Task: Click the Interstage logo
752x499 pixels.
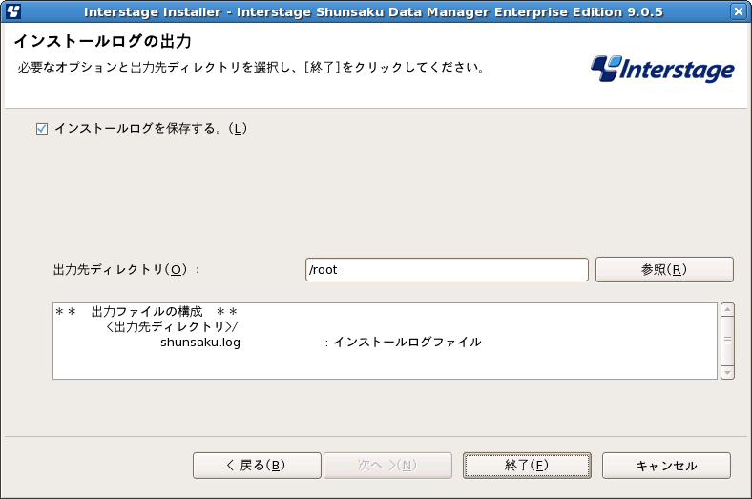Action: 662,69
